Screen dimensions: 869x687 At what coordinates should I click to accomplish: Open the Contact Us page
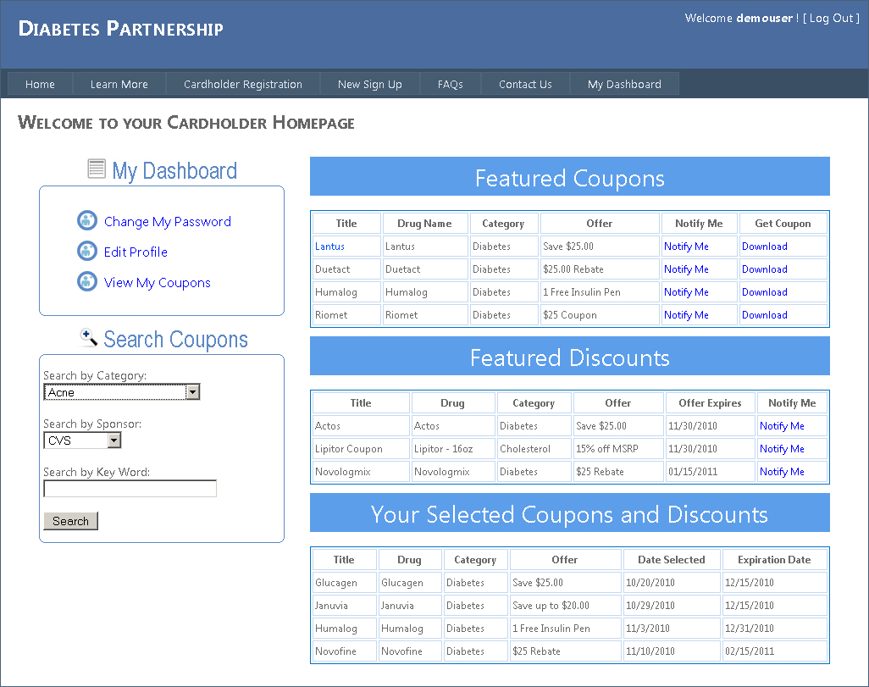point(525,84)
